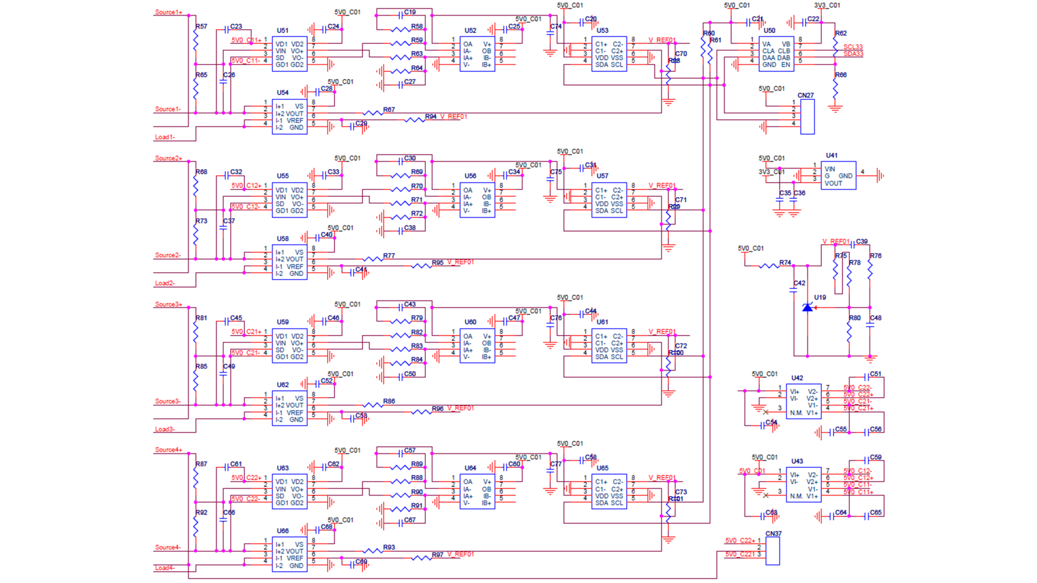Screen dimensions: 1037x583
Task: Click the R81 resistor designator
Action: pos(202,318)
